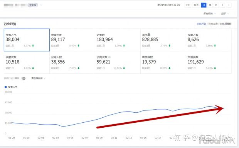Select the 搜索人气 38,004 metric card
This screenshot has height=148, width=239.
(x=27, y=40)
